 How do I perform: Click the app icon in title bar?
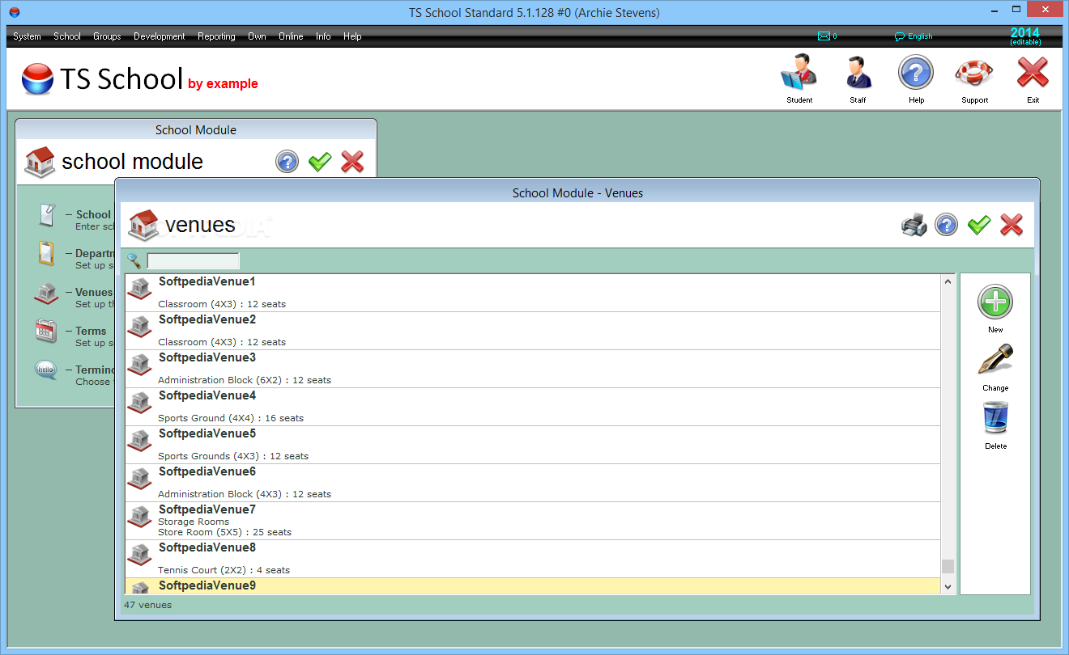[14, 12]
